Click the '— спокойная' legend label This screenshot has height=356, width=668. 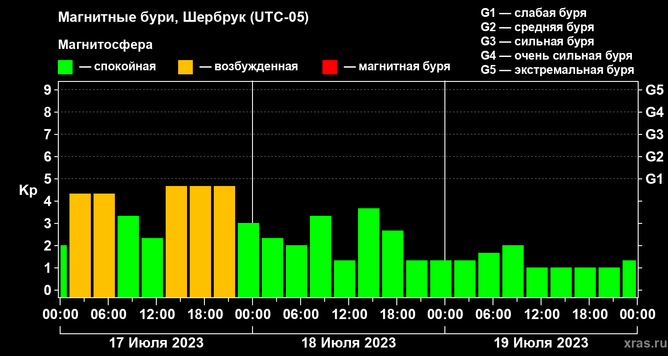tap(118, 67)
